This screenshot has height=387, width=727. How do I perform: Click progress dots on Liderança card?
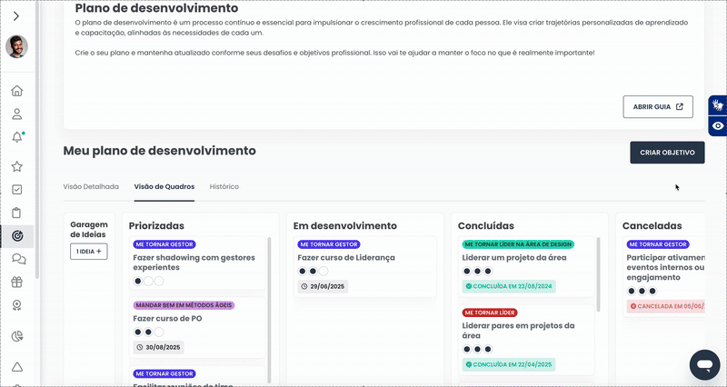tap(313, 271)
